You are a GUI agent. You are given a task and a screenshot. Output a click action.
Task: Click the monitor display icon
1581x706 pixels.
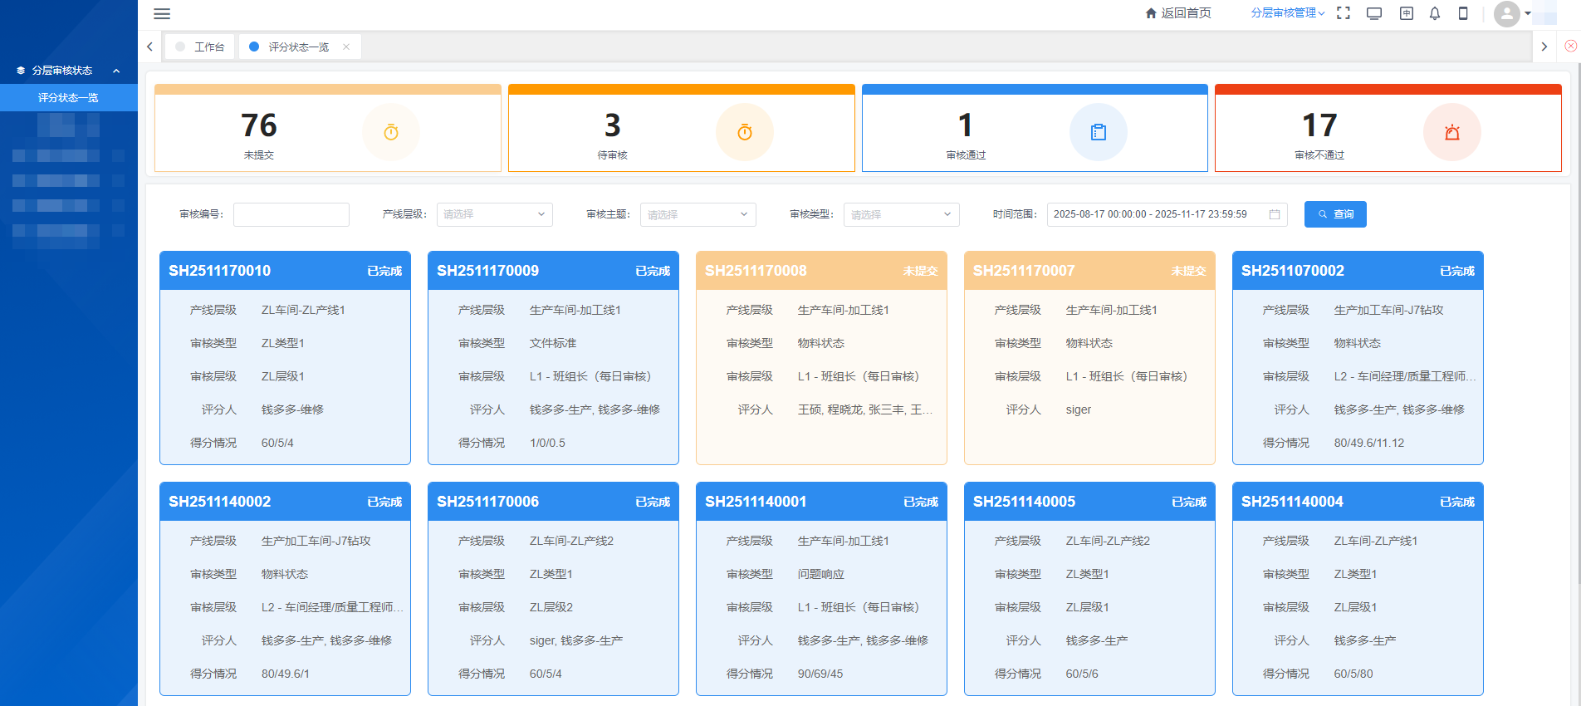point(1374,13)
